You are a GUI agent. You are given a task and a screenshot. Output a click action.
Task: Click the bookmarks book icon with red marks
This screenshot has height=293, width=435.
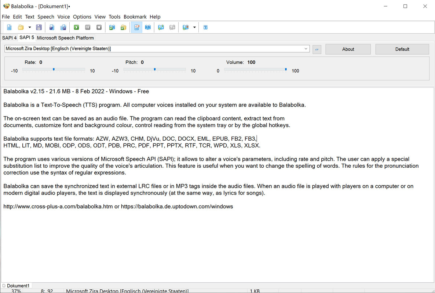tap(186, 27)
